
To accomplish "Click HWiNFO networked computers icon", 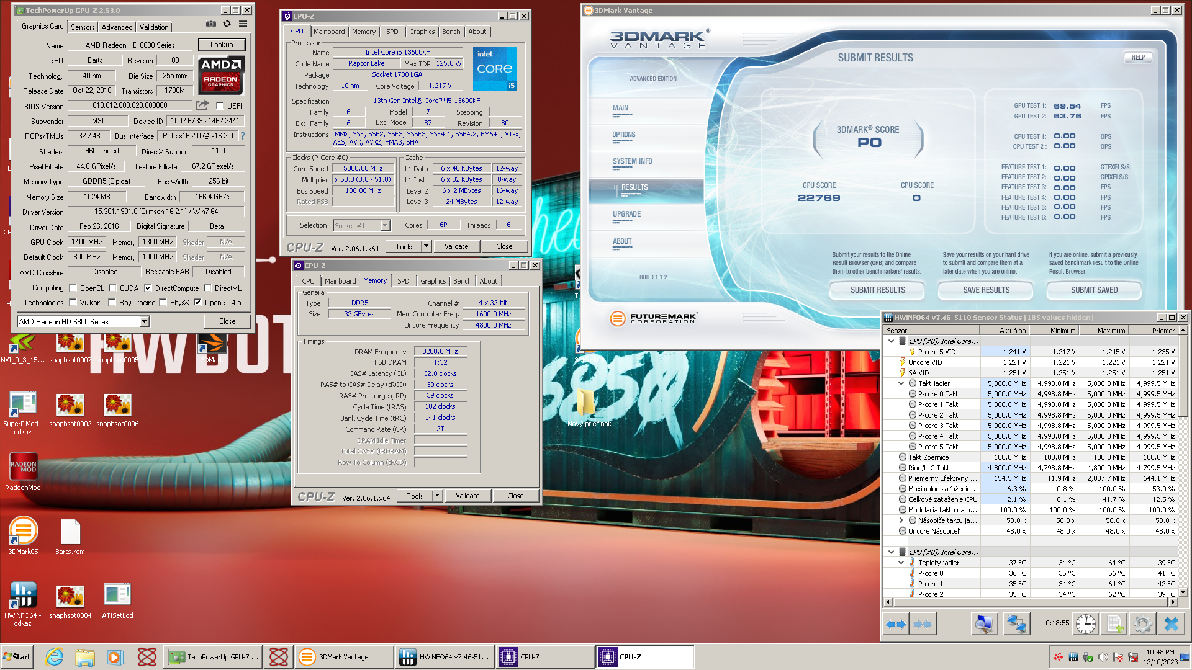I will pos(1016,624).
